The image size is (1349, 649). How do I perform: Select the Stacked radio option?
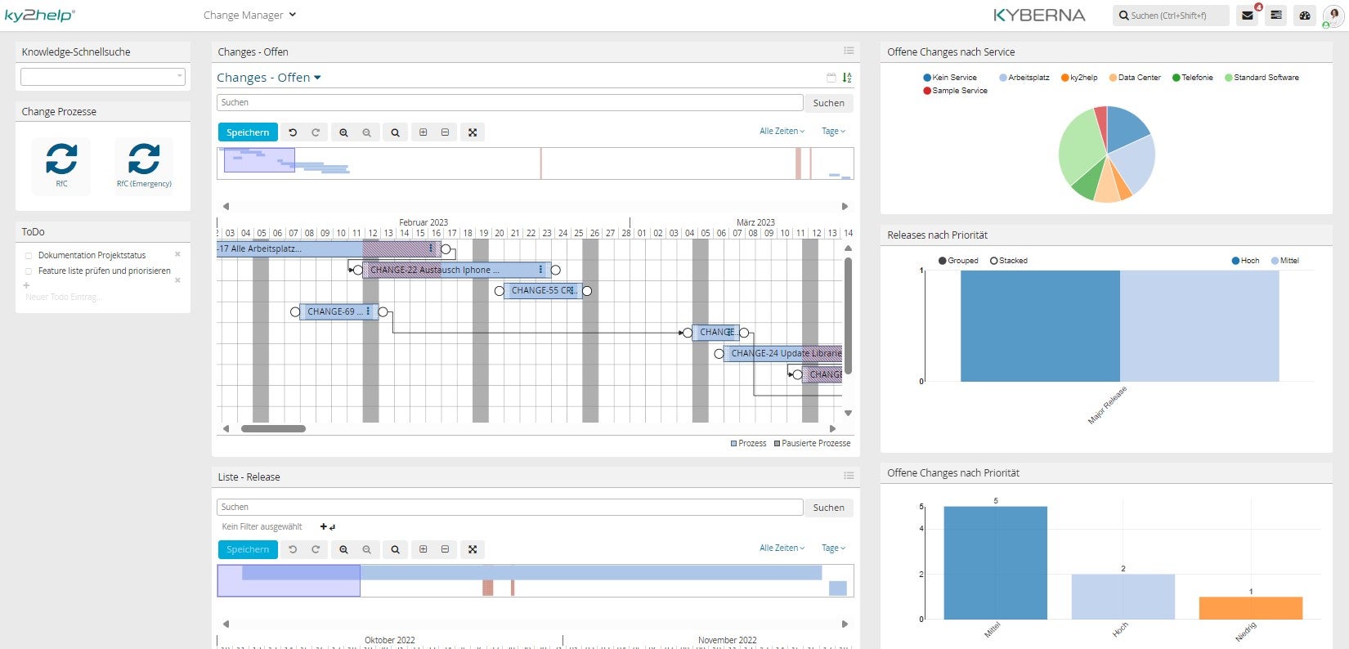pos(1009,261)
